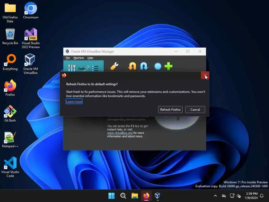Open taskbar Search
269x202 pixels.
123,196
